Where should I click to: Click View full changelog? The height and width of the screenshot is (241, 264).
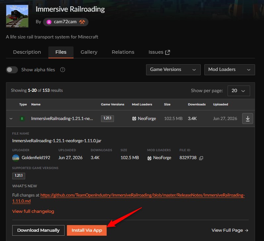pos(33,211)
